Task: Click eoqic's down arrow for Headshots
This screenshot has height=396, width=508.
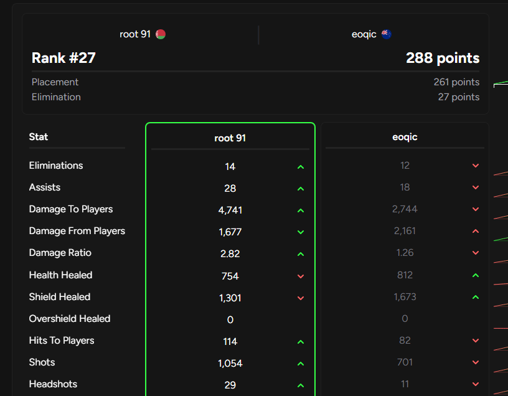Action: coord(476,384)
